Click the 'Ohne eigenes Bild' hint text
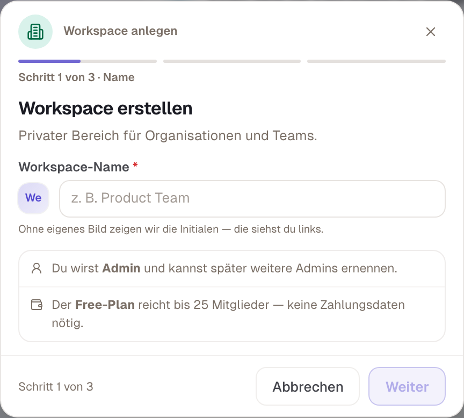 point(171,229)
